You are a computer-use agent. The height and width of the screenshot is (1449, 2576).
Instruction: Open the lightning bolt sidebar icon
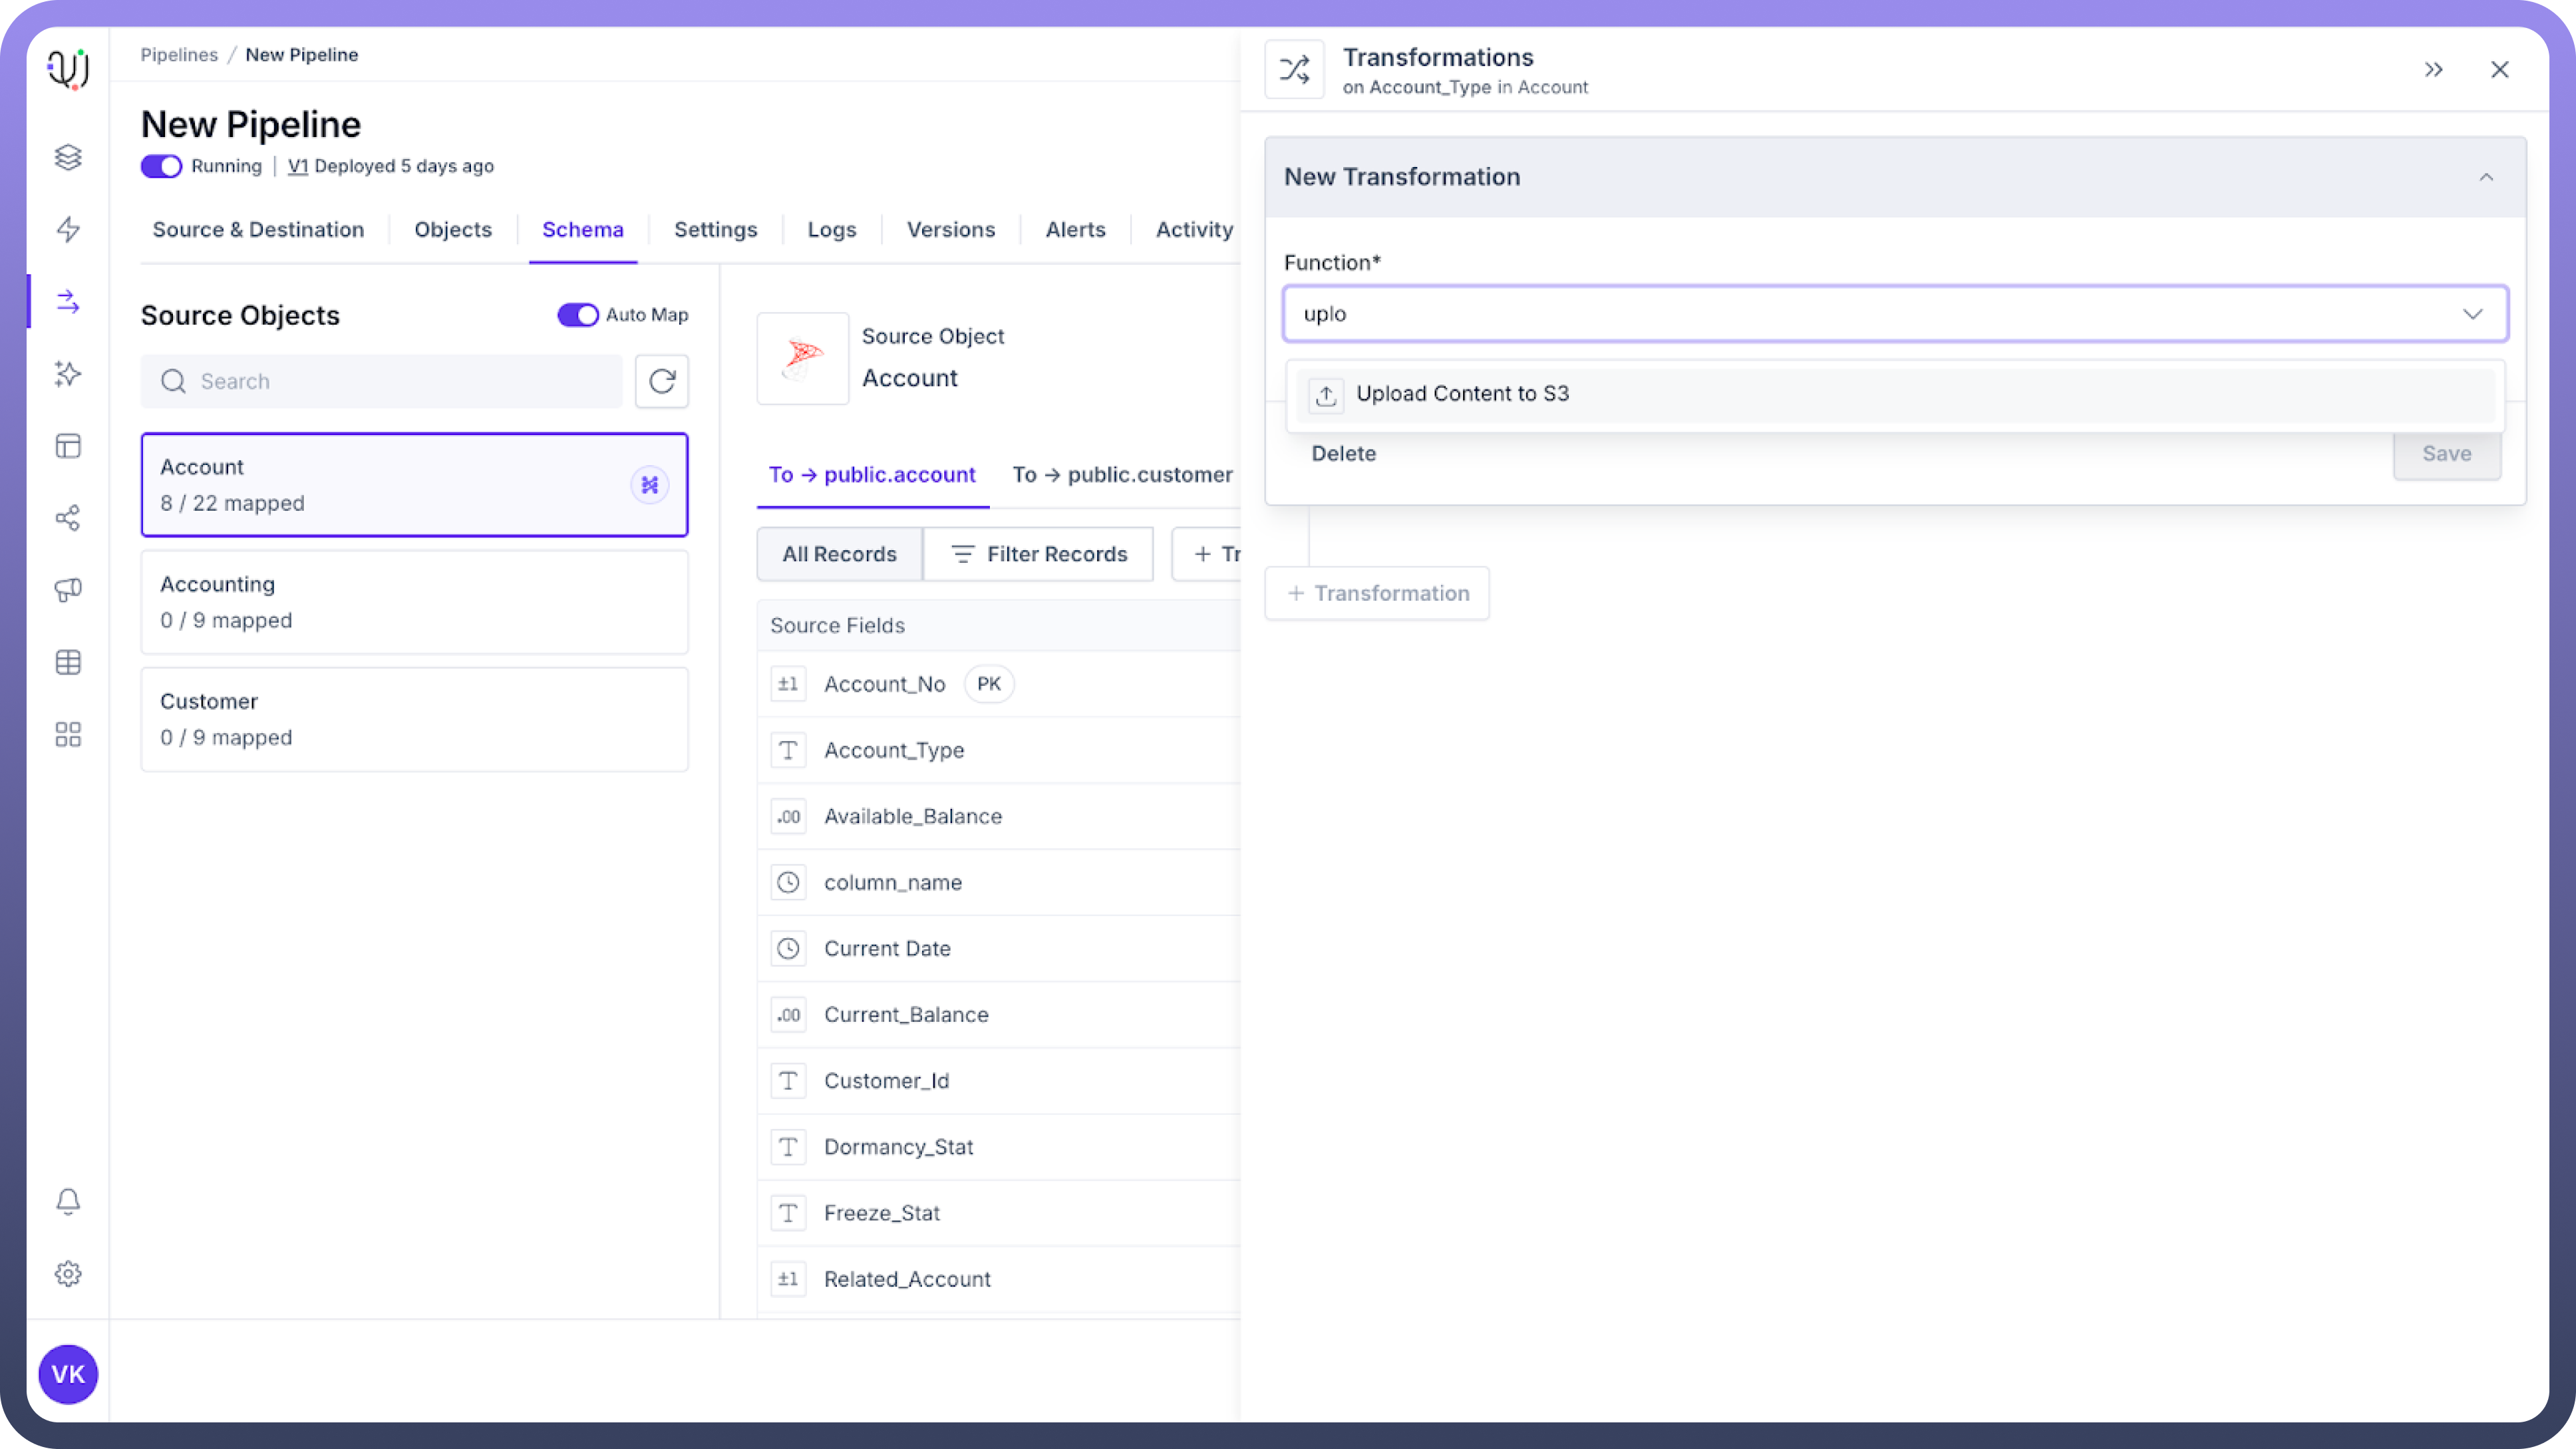[x=68, y=229]
